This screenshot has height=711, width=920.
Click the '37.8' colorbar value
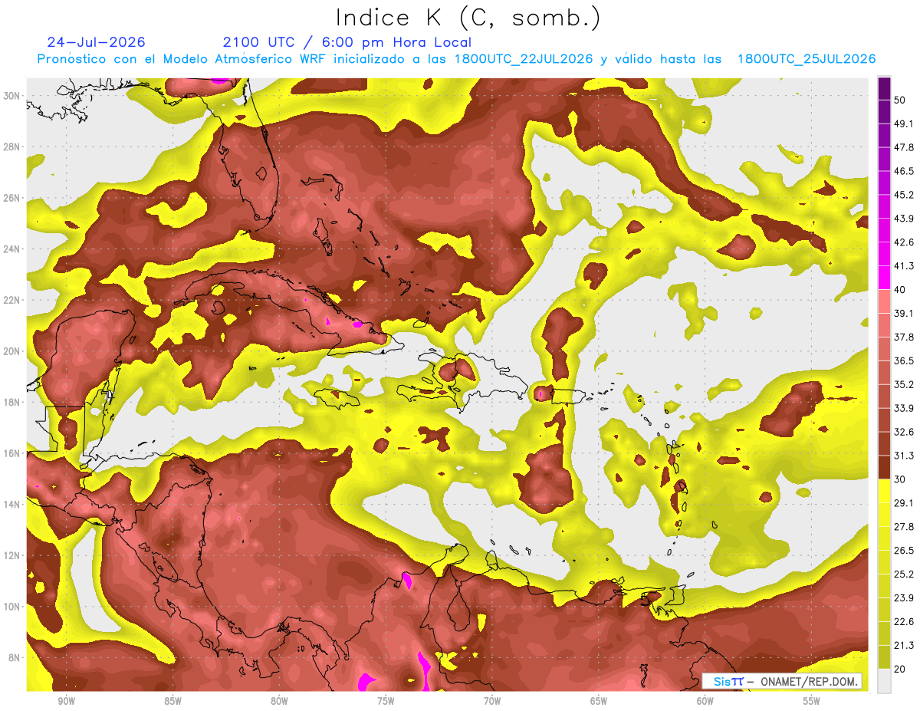pos(905,337)
